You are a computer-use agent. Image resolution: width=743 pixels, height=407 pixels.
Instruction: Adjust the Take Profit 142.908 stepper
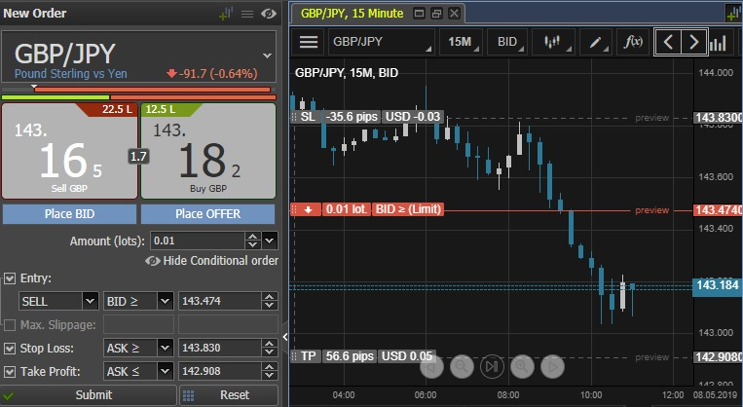(x=270, y=371)
